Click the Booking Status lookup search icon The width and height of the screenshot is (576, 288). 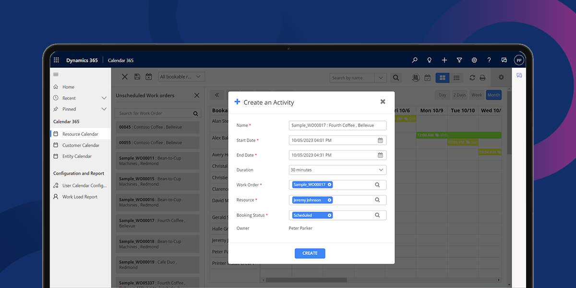(x=377, y=216)
